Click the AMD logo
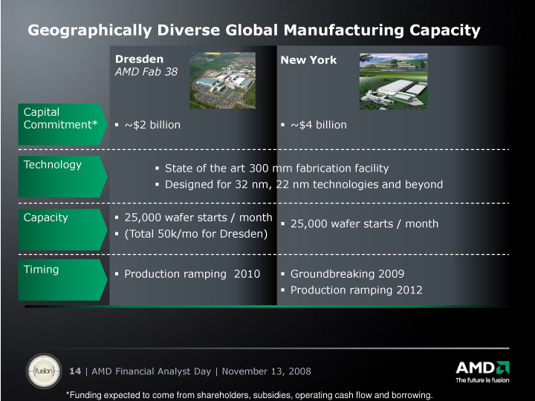The width and height of the screenshot is (535, 401). [x=482, y=368]
